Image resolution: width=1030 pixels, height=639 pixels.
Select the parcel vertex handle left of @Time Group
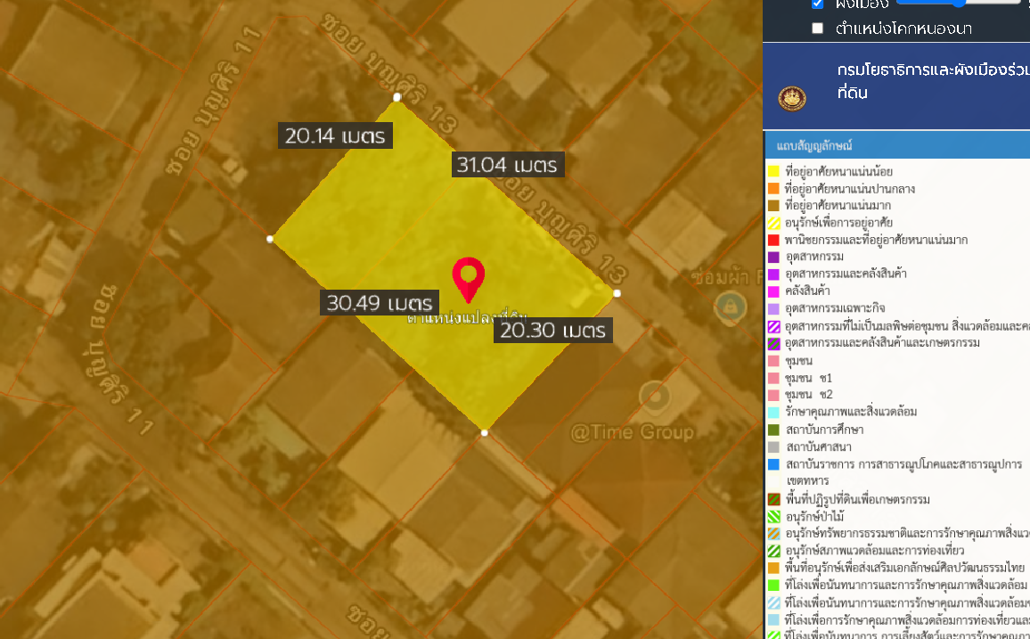(484, 432)
